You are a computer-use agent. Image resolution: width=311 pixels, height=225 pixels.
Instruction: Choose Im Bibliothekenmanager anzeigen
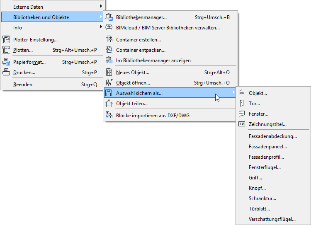153,60
